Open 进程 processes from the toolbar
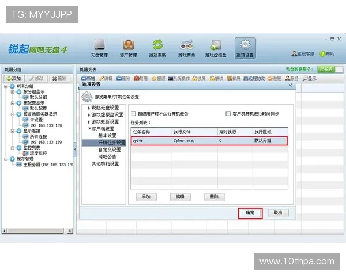Image resolution: width=346 pixels, height=276 pixels. pos(274,78)
